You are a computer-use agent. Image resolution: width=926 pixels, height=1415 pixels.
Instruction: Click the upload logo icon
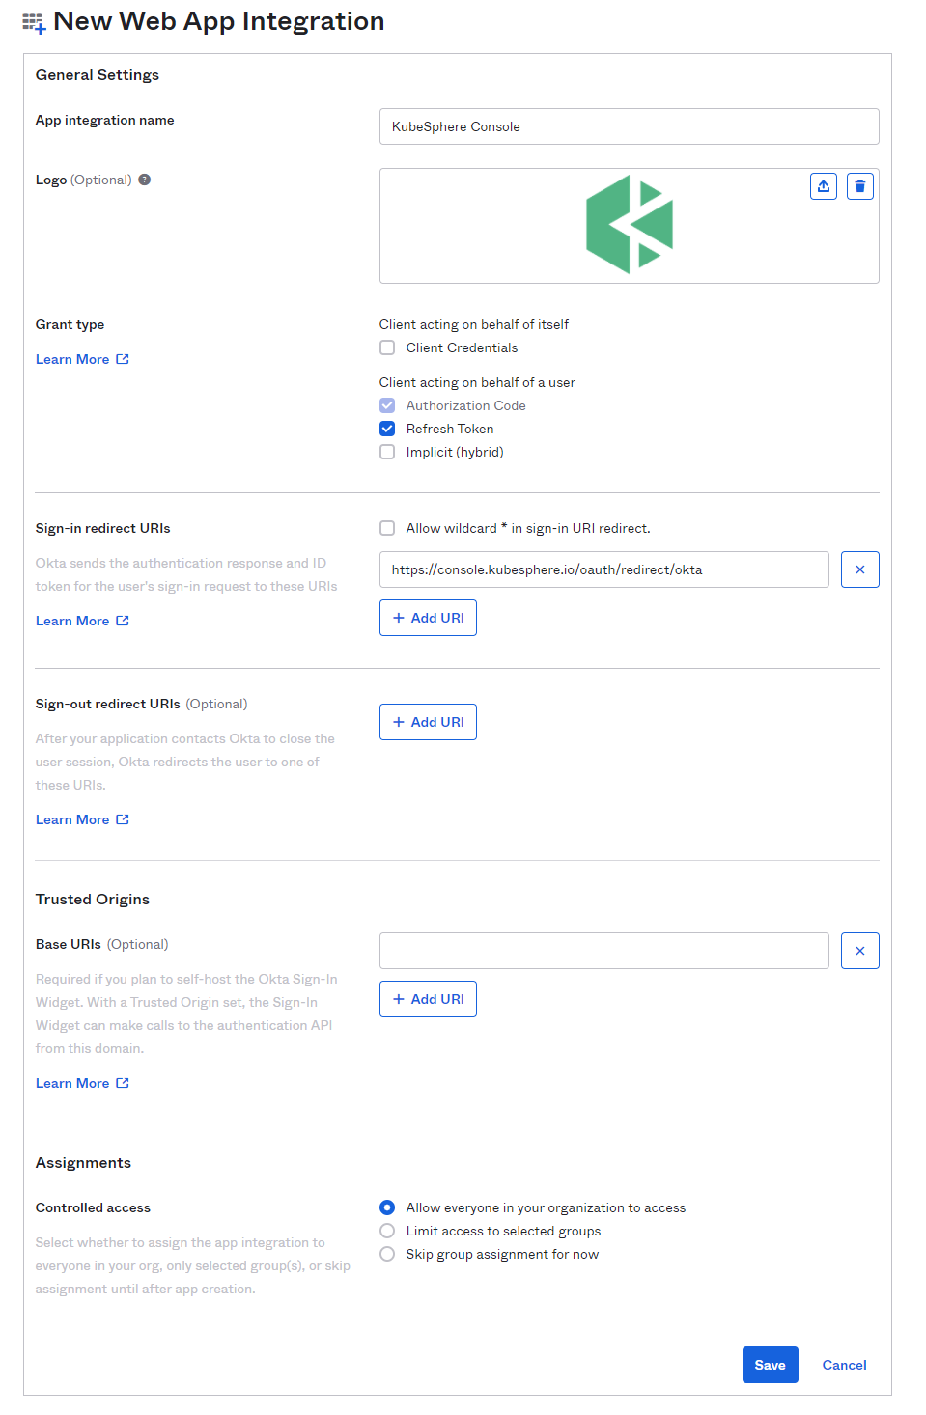click(x=823, y=186)
